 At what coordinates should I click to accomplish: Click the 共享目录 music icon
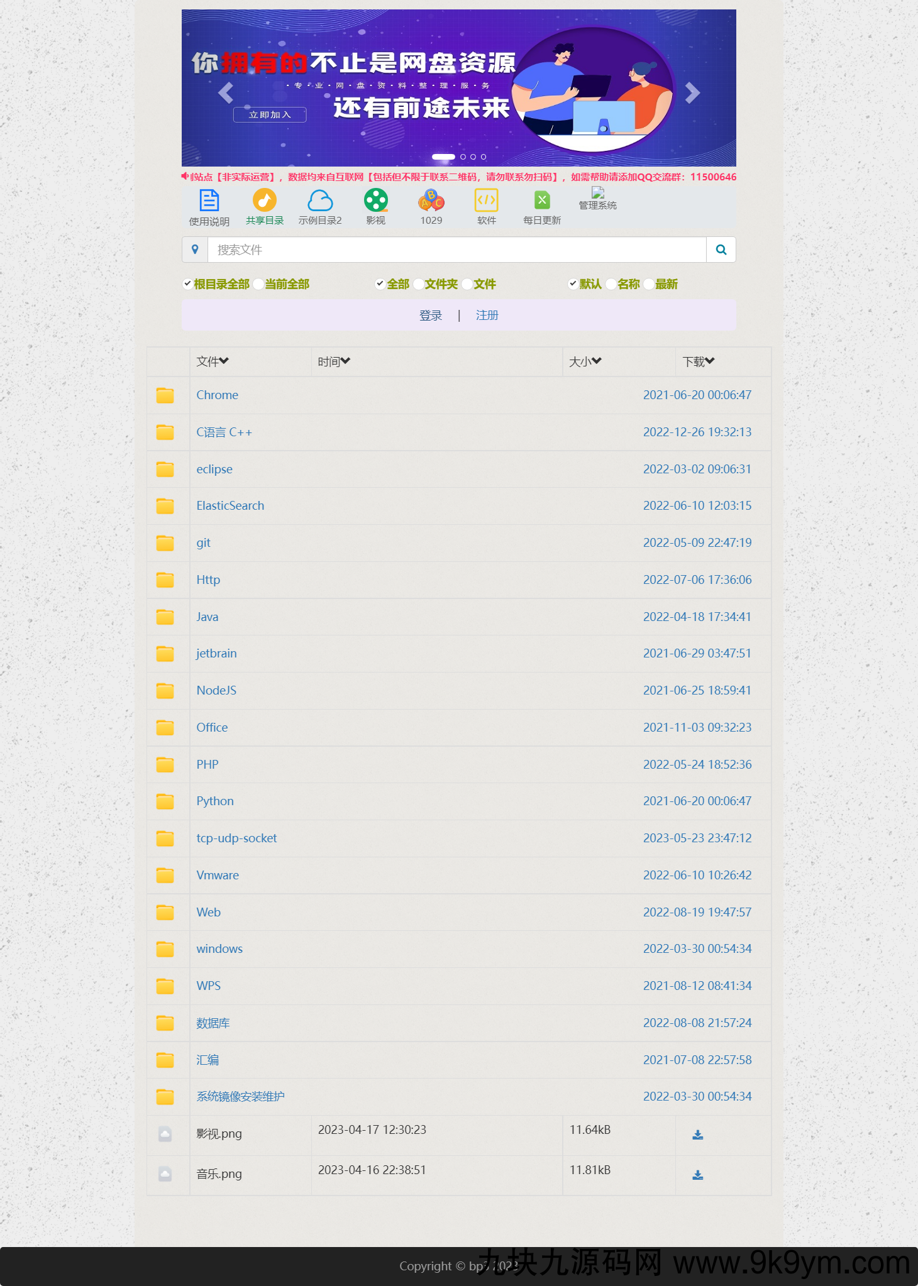point(264,201)
